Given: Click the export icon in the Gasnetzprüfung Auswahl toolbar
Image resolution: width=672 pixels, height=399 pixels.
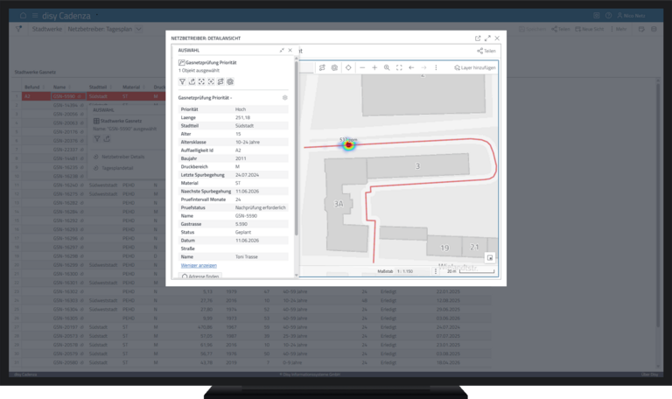Looking at the screenshot, I should [192, 81].
